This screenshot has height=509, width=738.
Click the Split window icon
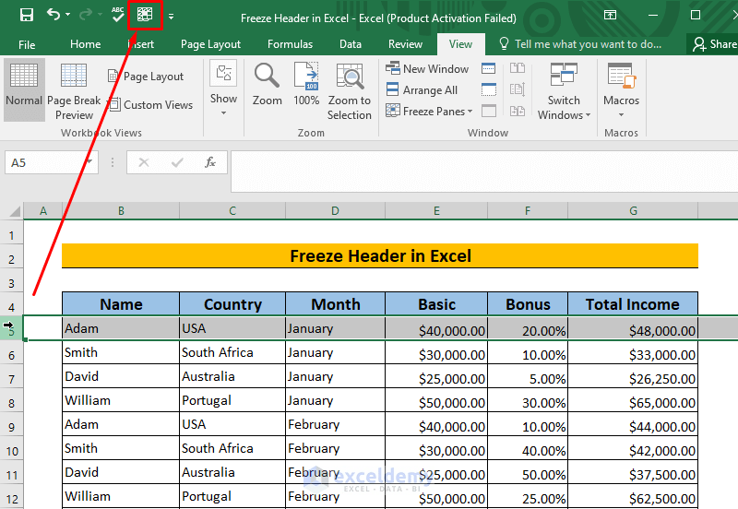pos(489,68)
